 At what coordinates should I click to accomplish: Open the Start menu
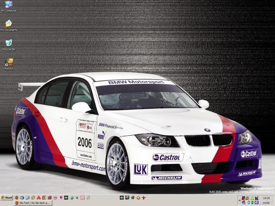pos(7,198)
